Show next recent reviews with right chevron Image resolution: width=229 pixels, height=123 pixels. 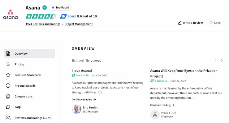[222, 60]
